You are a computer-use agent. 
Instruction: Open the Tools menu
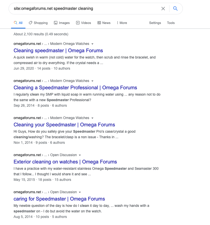point(171,23)
